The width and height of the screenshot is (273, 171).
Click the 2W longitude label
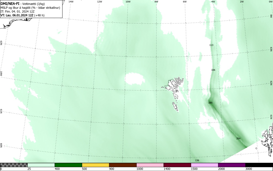click(x=242, y=2)
